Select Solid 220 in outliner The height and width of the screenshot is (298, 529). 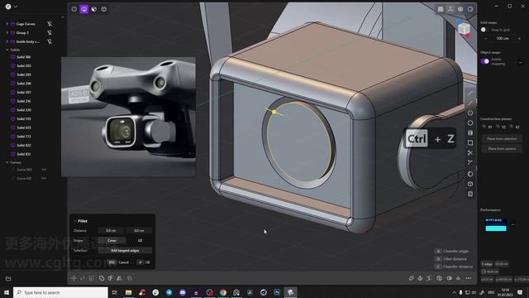[24, 110]
